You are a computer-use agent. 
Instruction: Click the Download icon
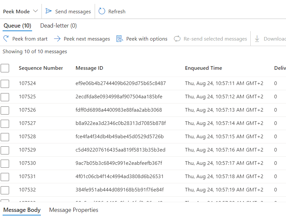(257, 39)
